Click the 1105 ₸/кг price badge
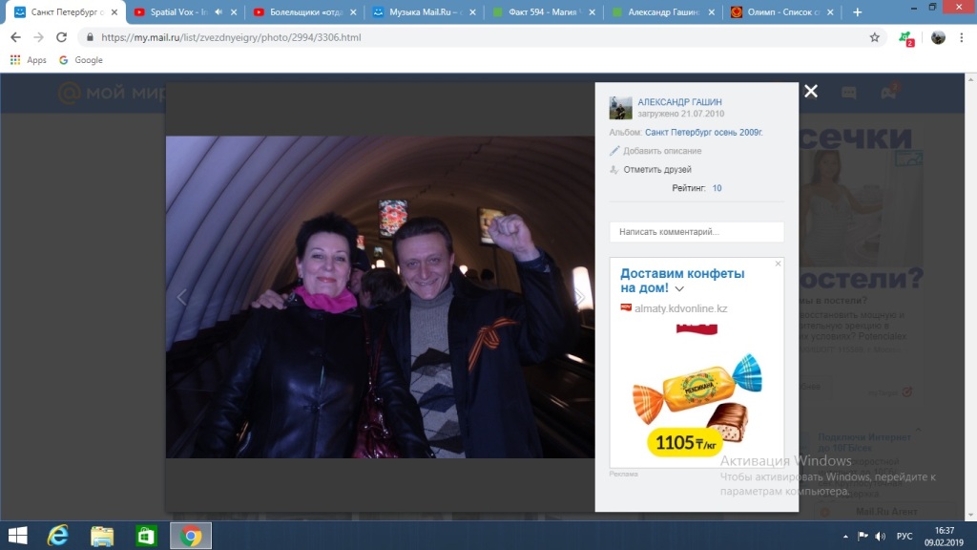 [685, 443]
